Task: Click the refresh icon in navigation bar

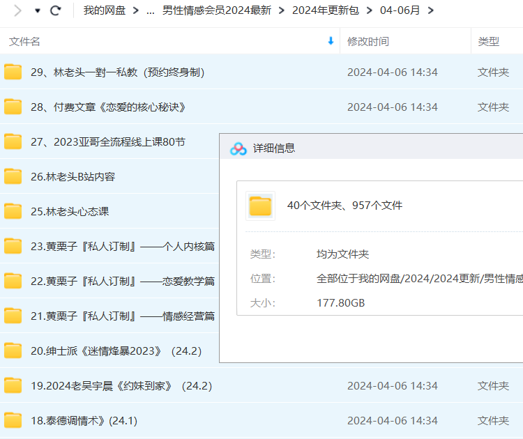Action: (56, 10)
